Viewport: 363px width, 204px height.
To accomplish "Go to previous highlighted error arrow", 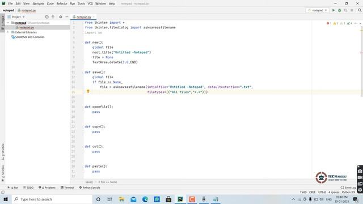I will coord(356,23).
